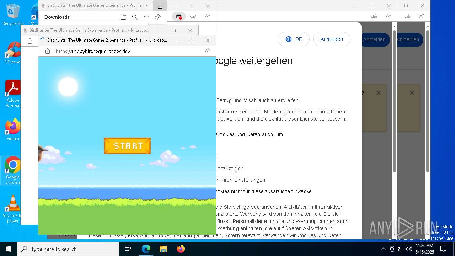
Task: Open Google Chrome desktop shortcut
Action: point(13,171)
